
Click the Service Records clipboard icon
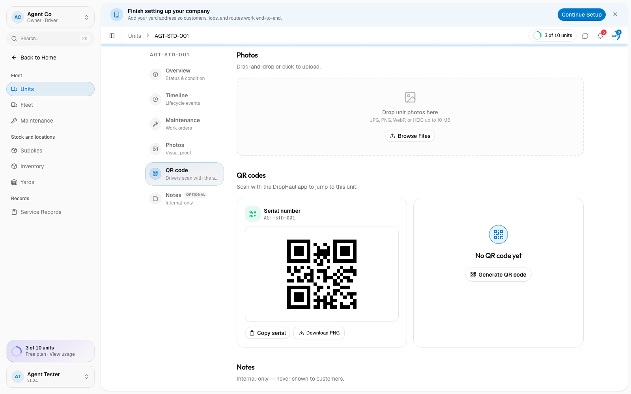(x=14, y=212)
